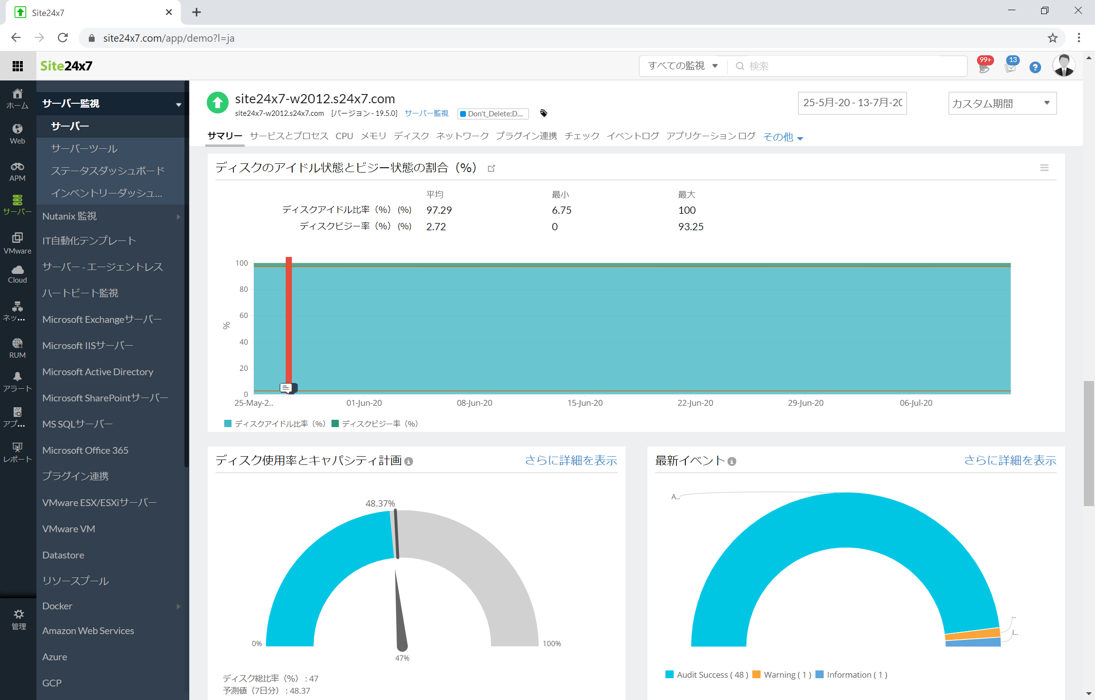Open VMware section in left rail
The width and height of the screenshot is (1095, 700).
(17, 243)
